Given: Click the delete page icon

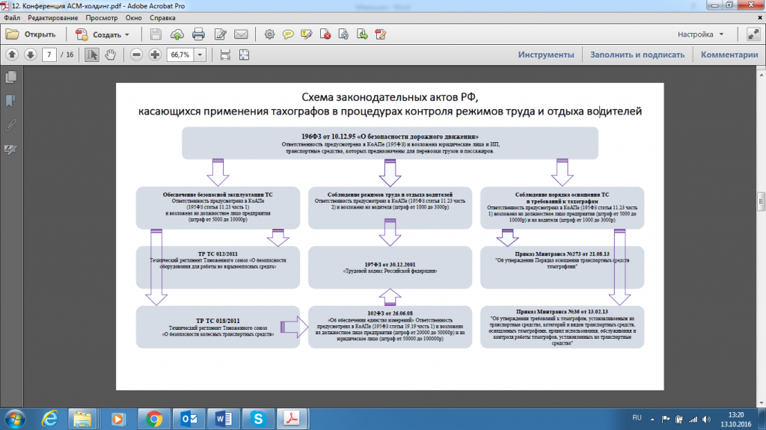Looking at the screenshot, I should [325, 34].
